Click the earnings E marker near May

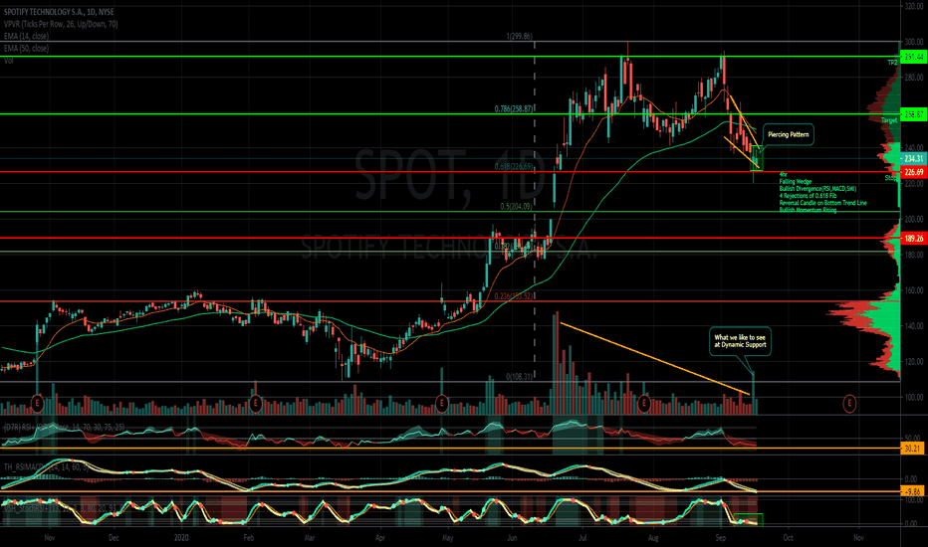(x=441, y=404)
